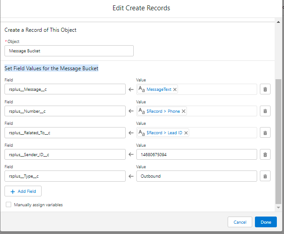
Task: Open the Object field Message Bucket
Action: (x=69, y=51)
